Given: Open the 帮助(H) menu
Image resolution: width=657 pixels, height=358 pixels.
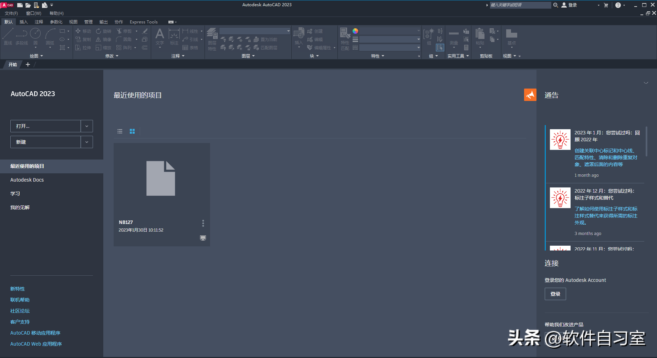Looking at the screenshot, I should [x=56, y=13].
